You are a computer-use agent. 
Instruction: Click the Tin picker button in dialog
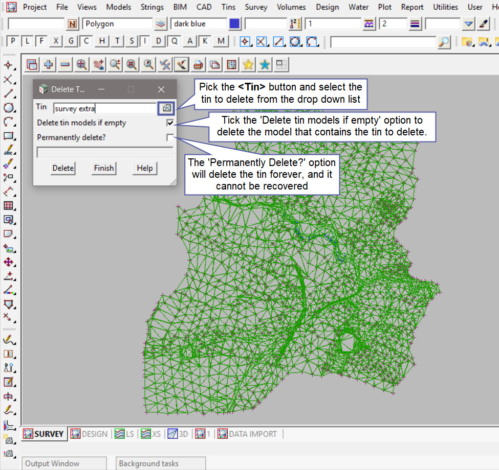(166, 108)
